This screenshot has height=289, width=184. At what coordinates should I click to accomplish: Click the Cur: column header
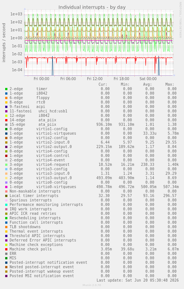(103, 85)
